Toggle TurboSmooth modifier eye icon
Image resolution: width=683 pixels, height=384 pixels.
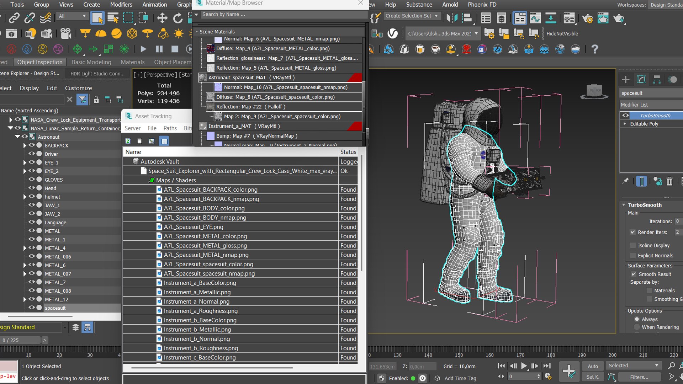tap(625, 116)
